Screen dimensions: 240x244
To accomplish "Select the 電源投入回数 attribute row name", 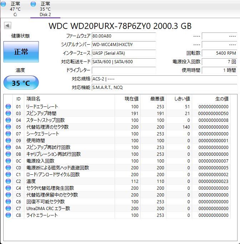I will 40,161.
